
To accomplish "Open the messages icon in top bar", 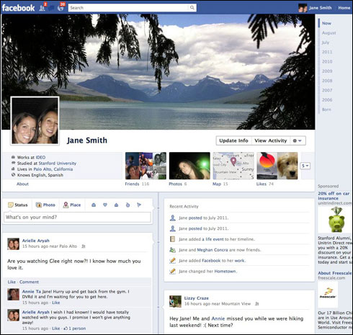I will pos(51,8).
